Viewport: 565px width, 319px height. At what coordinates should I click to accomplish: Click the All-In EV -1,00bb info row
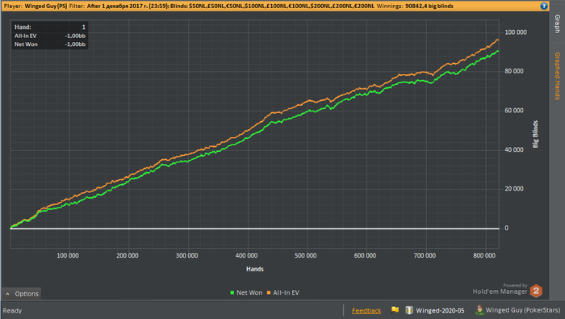tap(50, 36)
